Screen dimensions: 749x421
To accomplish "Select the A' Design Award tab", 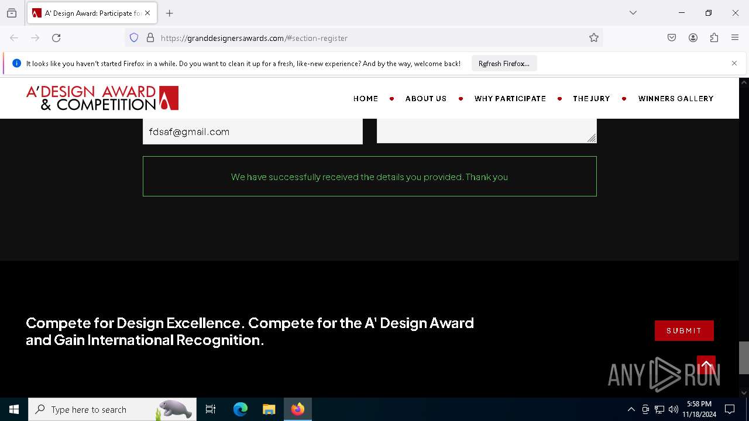I will (x=92, y=13).
